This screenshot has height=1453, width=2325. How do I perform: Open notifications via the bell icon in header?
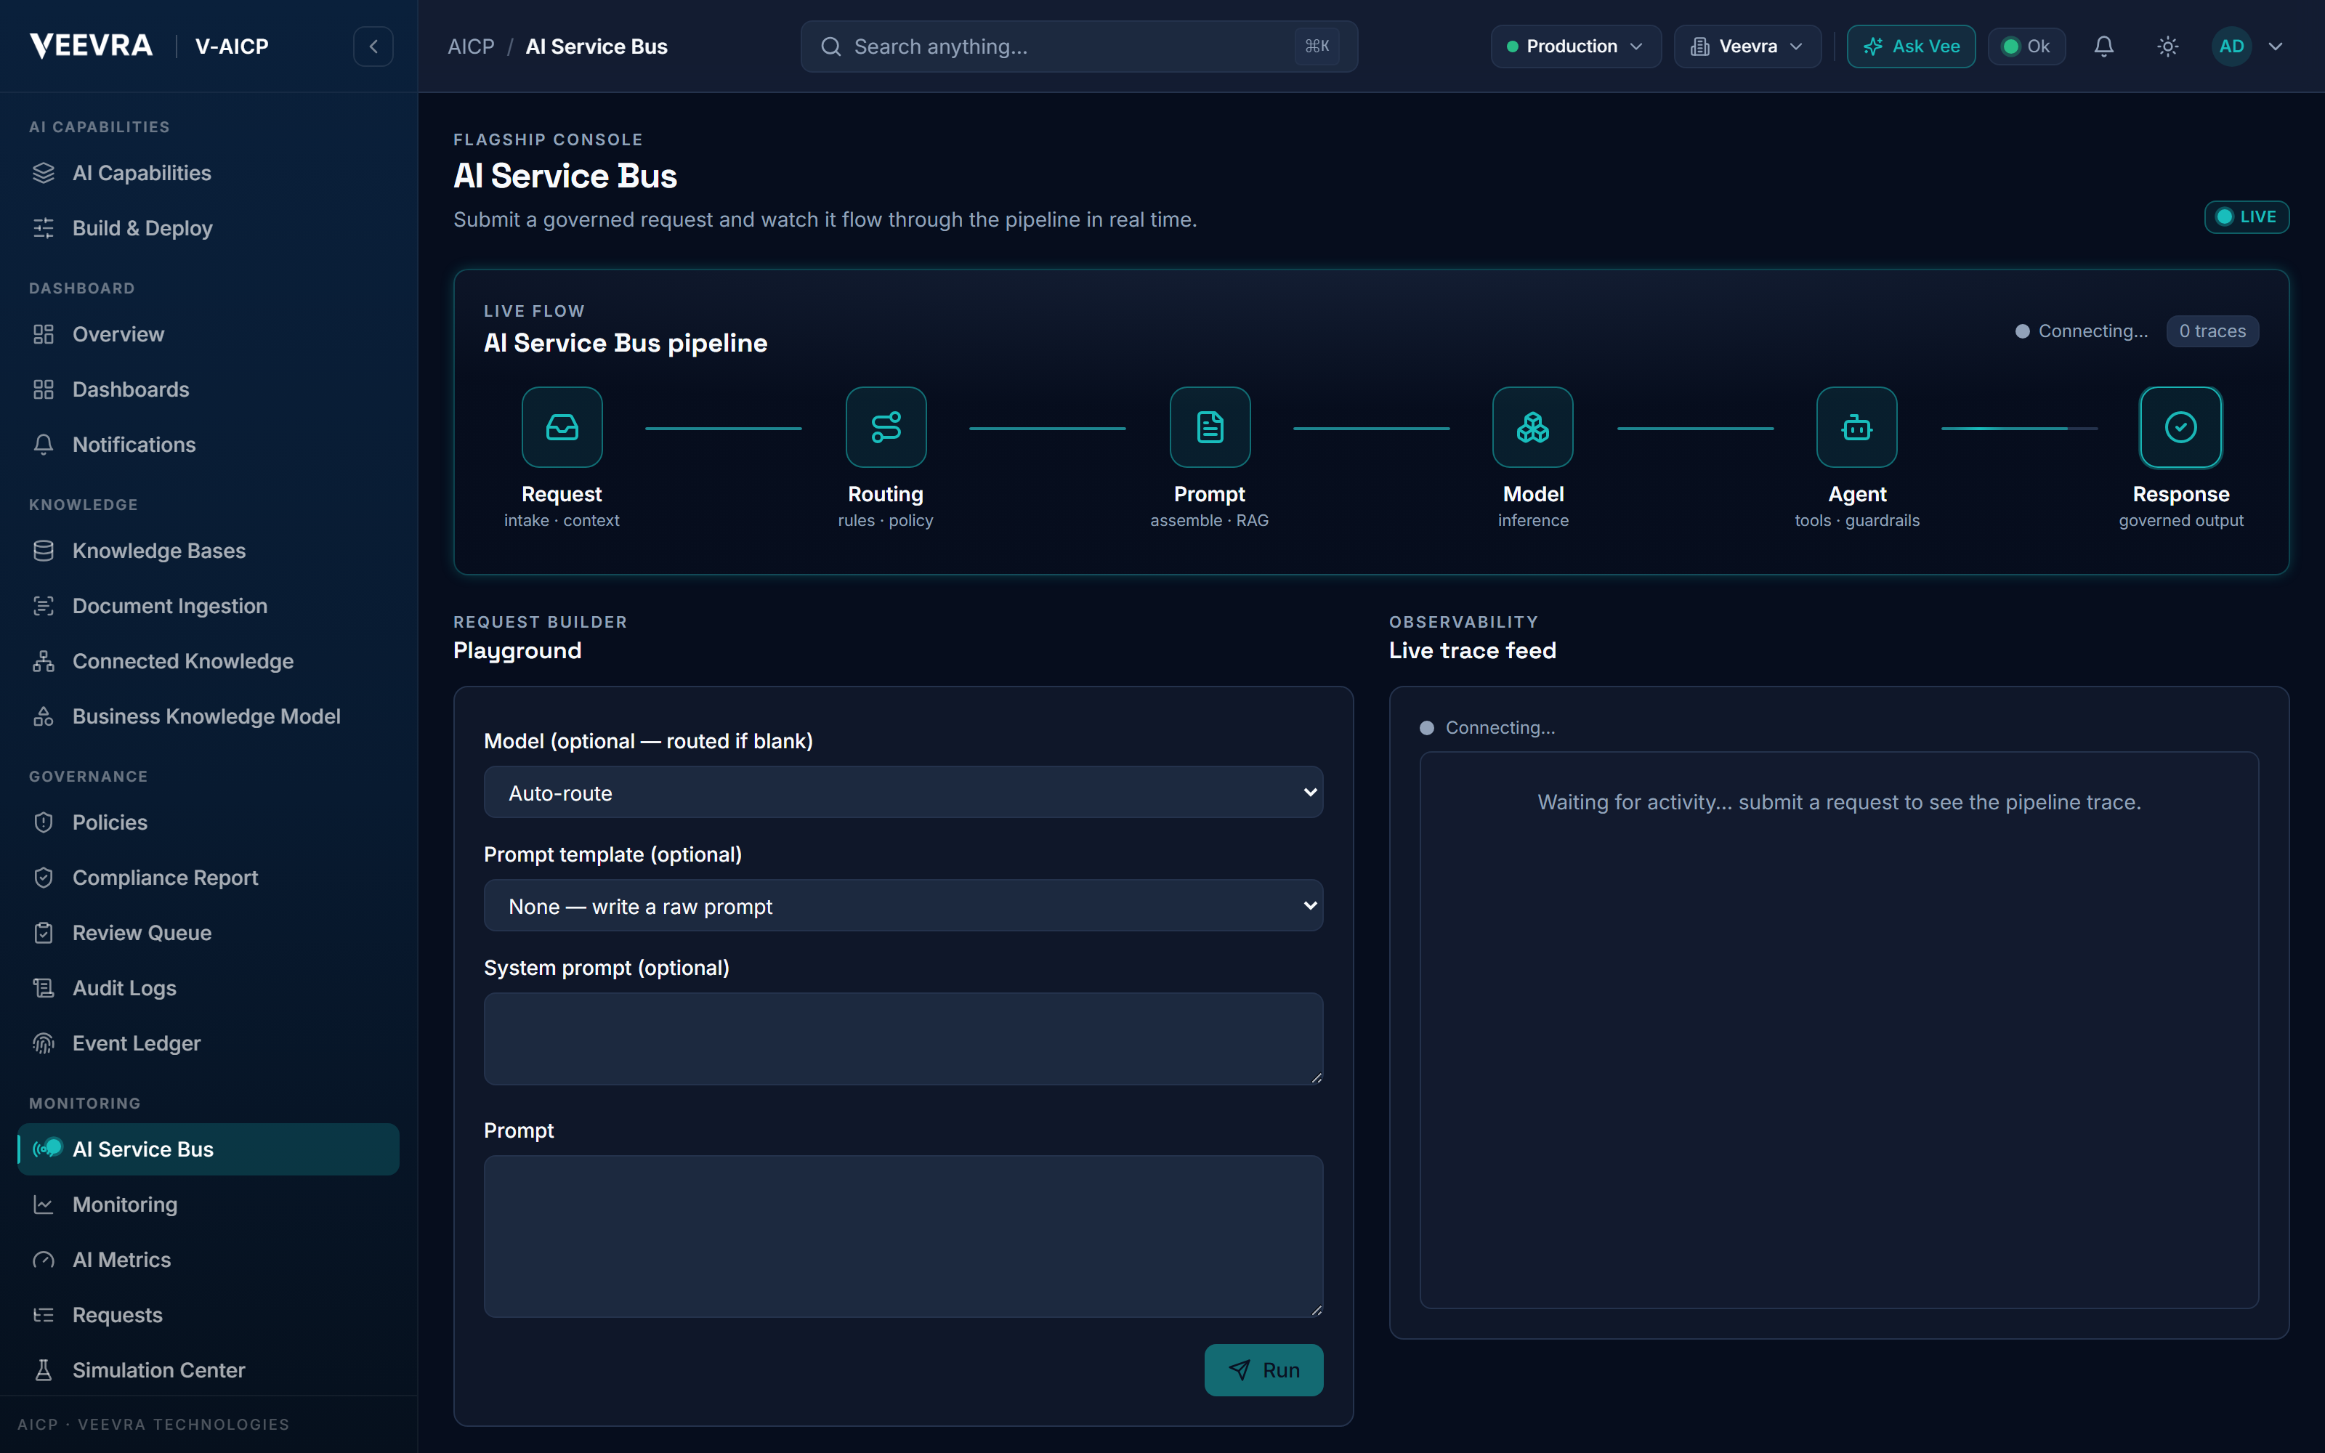(x=2104, y=46)
